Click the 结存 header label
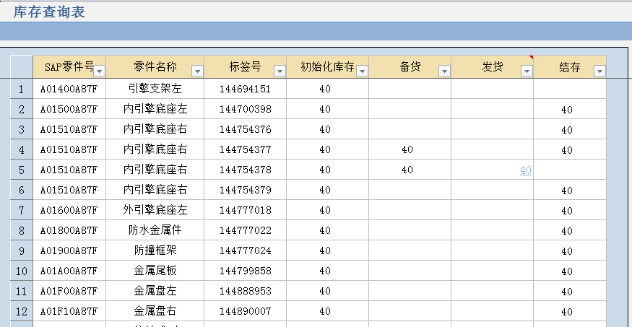 (x=570, y=67)
